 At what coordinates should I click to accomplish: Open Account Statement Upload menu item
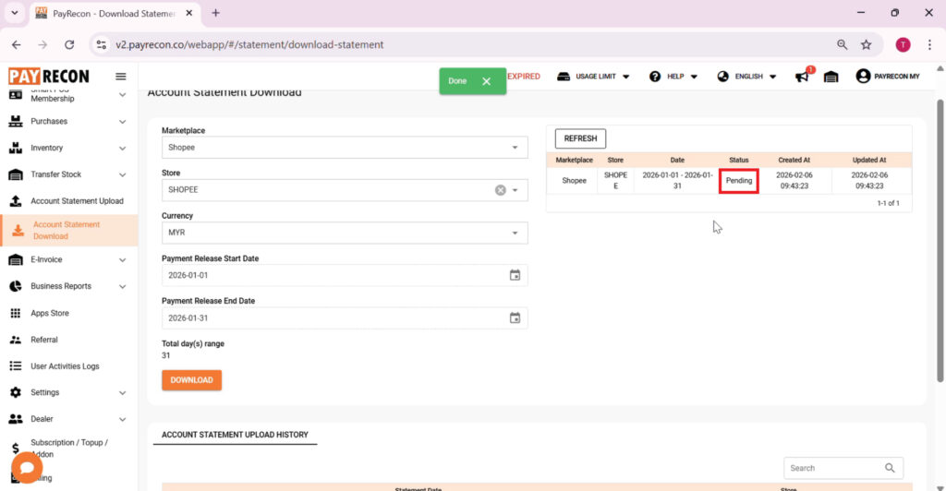(68, 200)
